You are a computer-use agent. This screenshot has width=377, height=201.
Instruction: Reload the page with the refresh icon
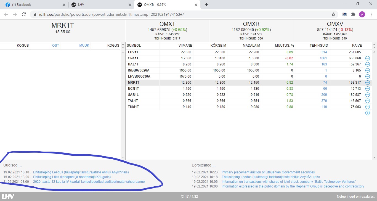coord(24,14)
